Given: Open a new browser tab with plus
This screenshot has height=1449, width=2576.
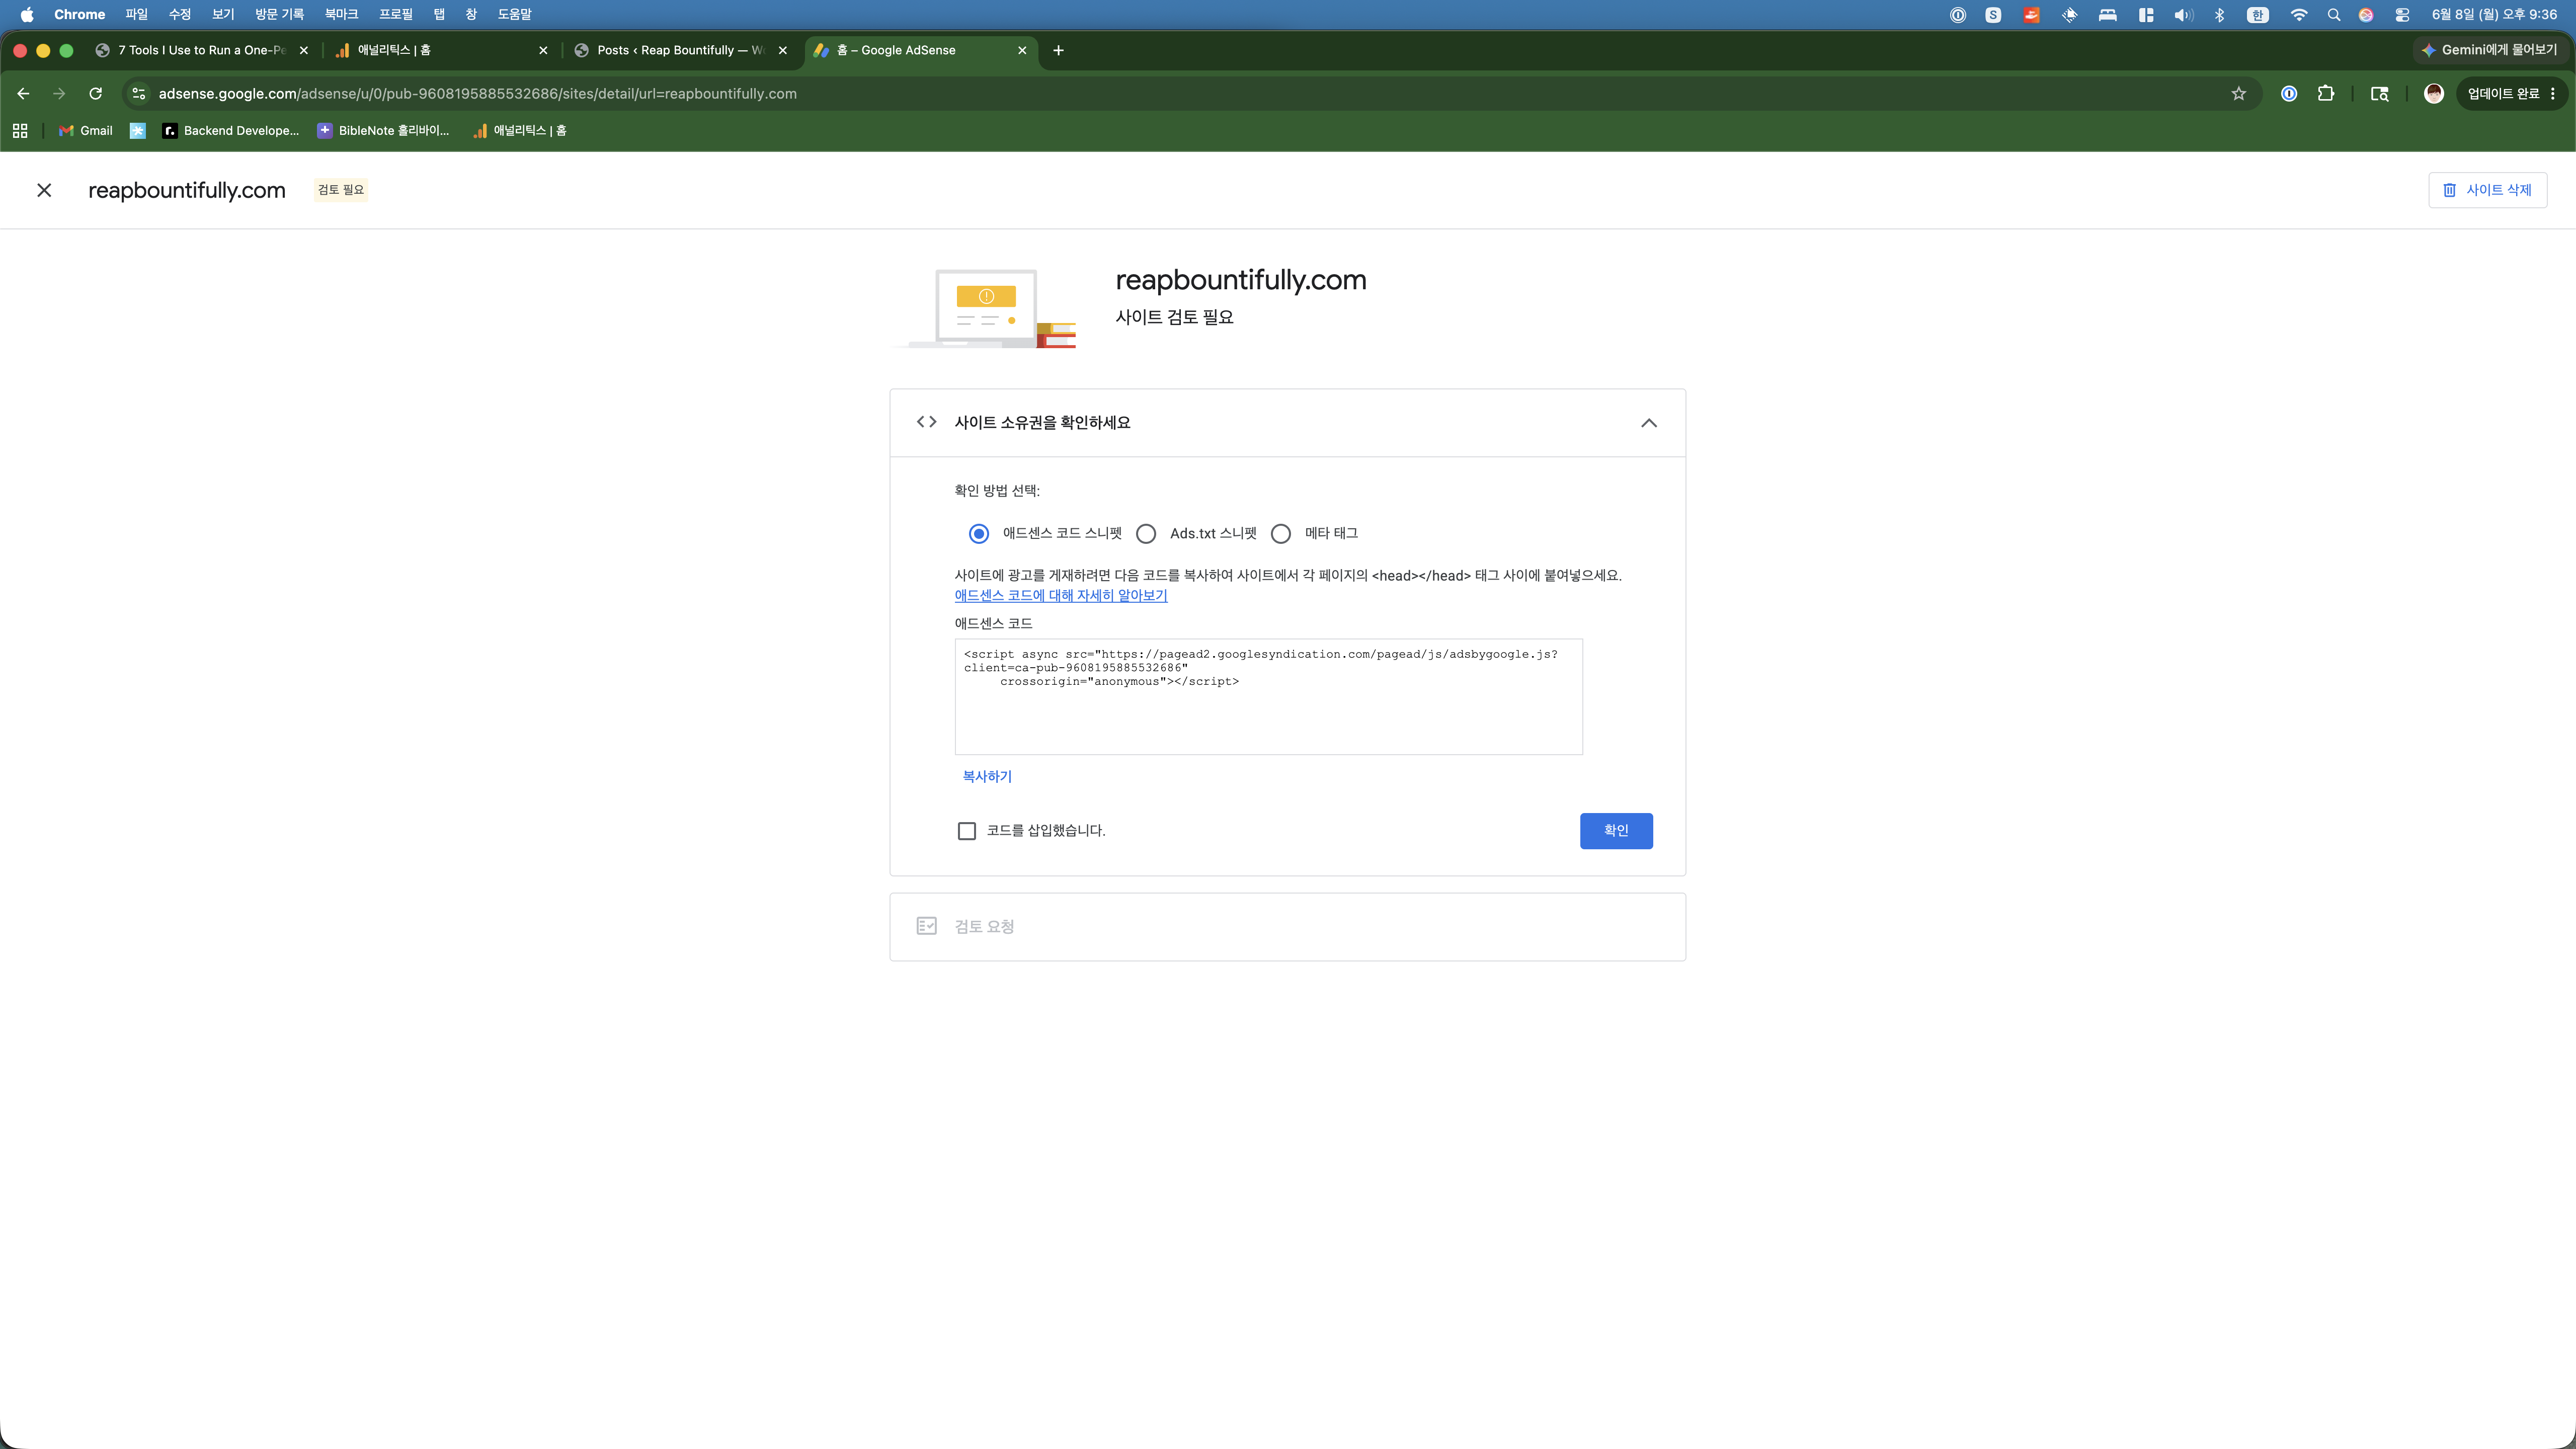Looking at the screenshot, I should (1058, 50).
